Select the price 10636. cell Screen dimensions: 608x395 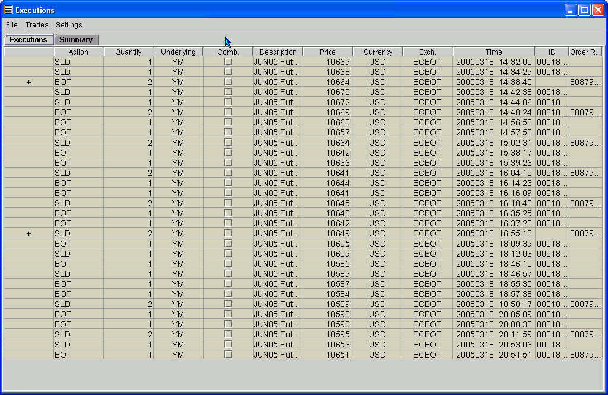[x=328, y=163]
